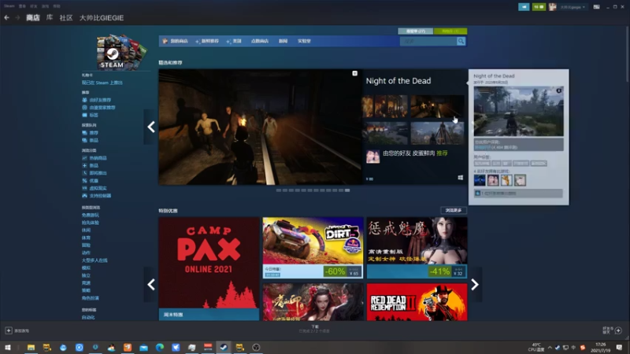Screen dimensions: 630x354
Task: Show next special offers with right arrow
Action: click(475, 285)
